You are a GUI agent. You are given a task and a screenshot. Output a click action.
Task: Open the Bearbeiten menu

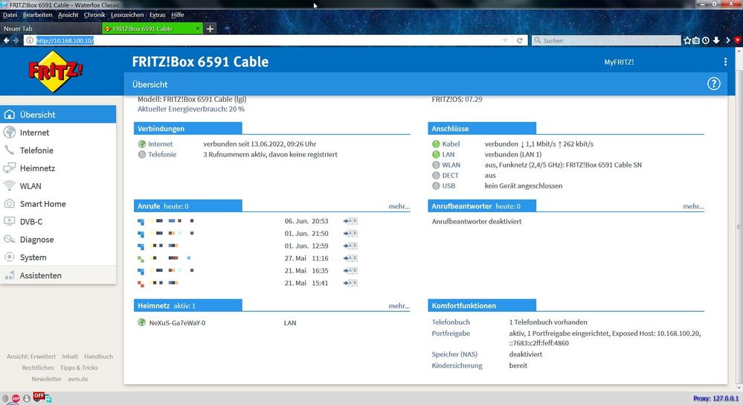[37, 15]
